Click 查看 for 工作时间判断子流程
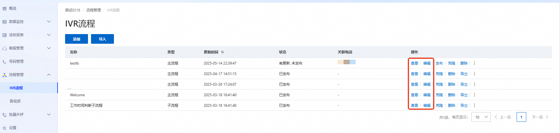560x133 pixels. 414,106
